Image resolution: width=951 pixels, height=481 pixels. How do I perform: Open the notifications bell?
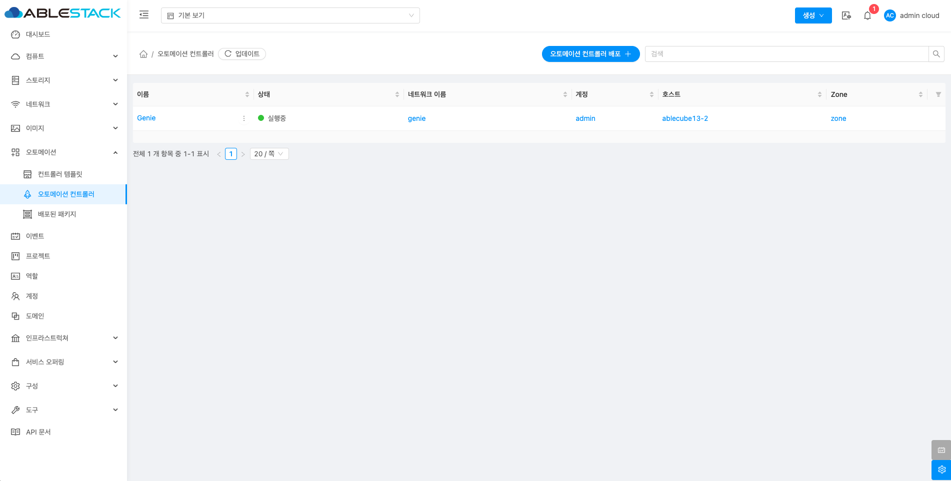pos(867,15)
